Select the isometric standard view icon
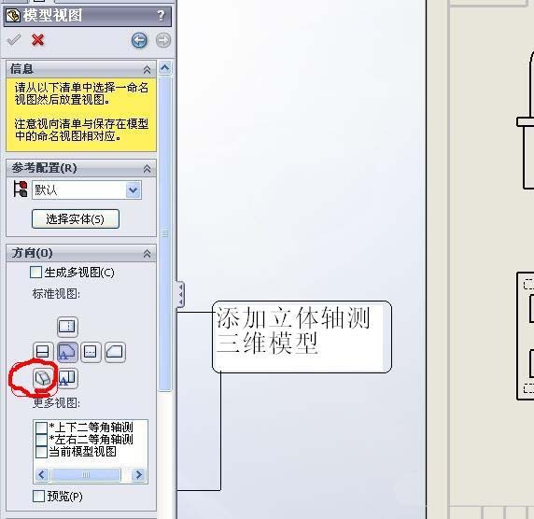Image resolution: width=534 pixels, height=519 pixels. click(x=43, y=378)
